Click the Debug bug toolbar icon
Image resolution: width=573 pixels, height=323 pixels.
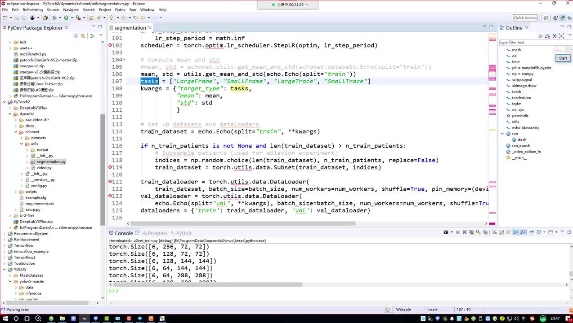[54, 18]
